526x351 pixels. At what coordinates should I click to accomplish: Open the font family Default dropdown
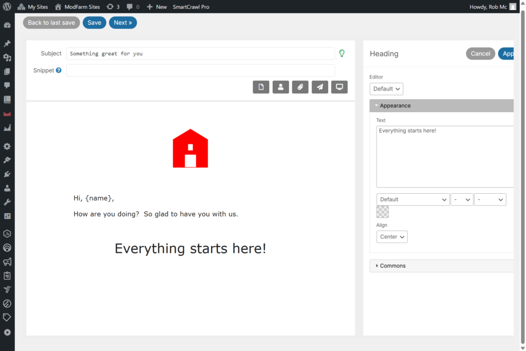pyautogui.click(x=413, y=199)
